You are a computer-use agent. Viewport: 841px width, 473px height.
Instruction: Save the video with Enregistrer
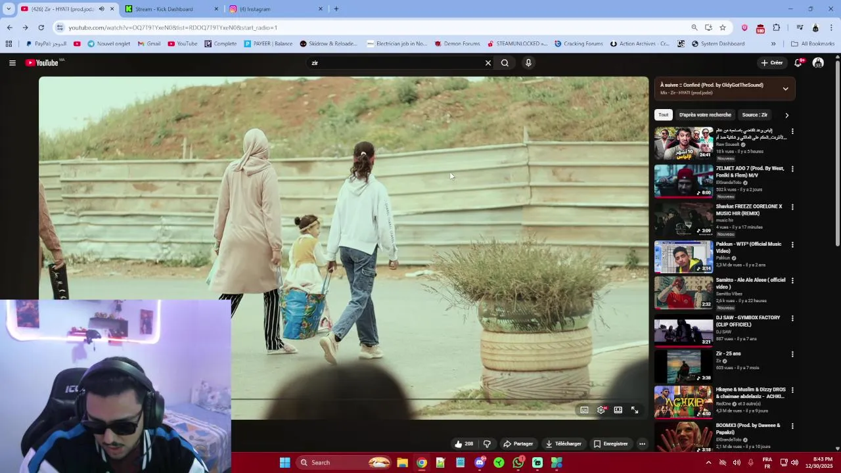click(x=611, y=444)
